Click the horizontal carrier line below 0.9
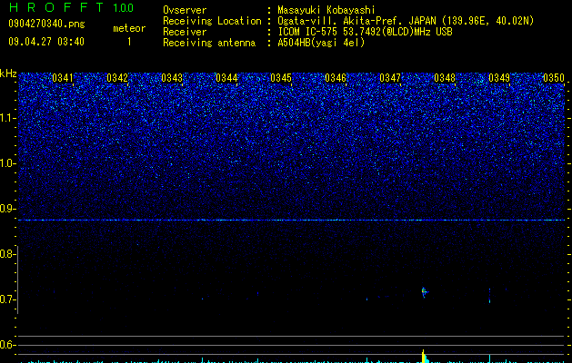The width and height of the screenshot is (572, 363). pos(292,220)
